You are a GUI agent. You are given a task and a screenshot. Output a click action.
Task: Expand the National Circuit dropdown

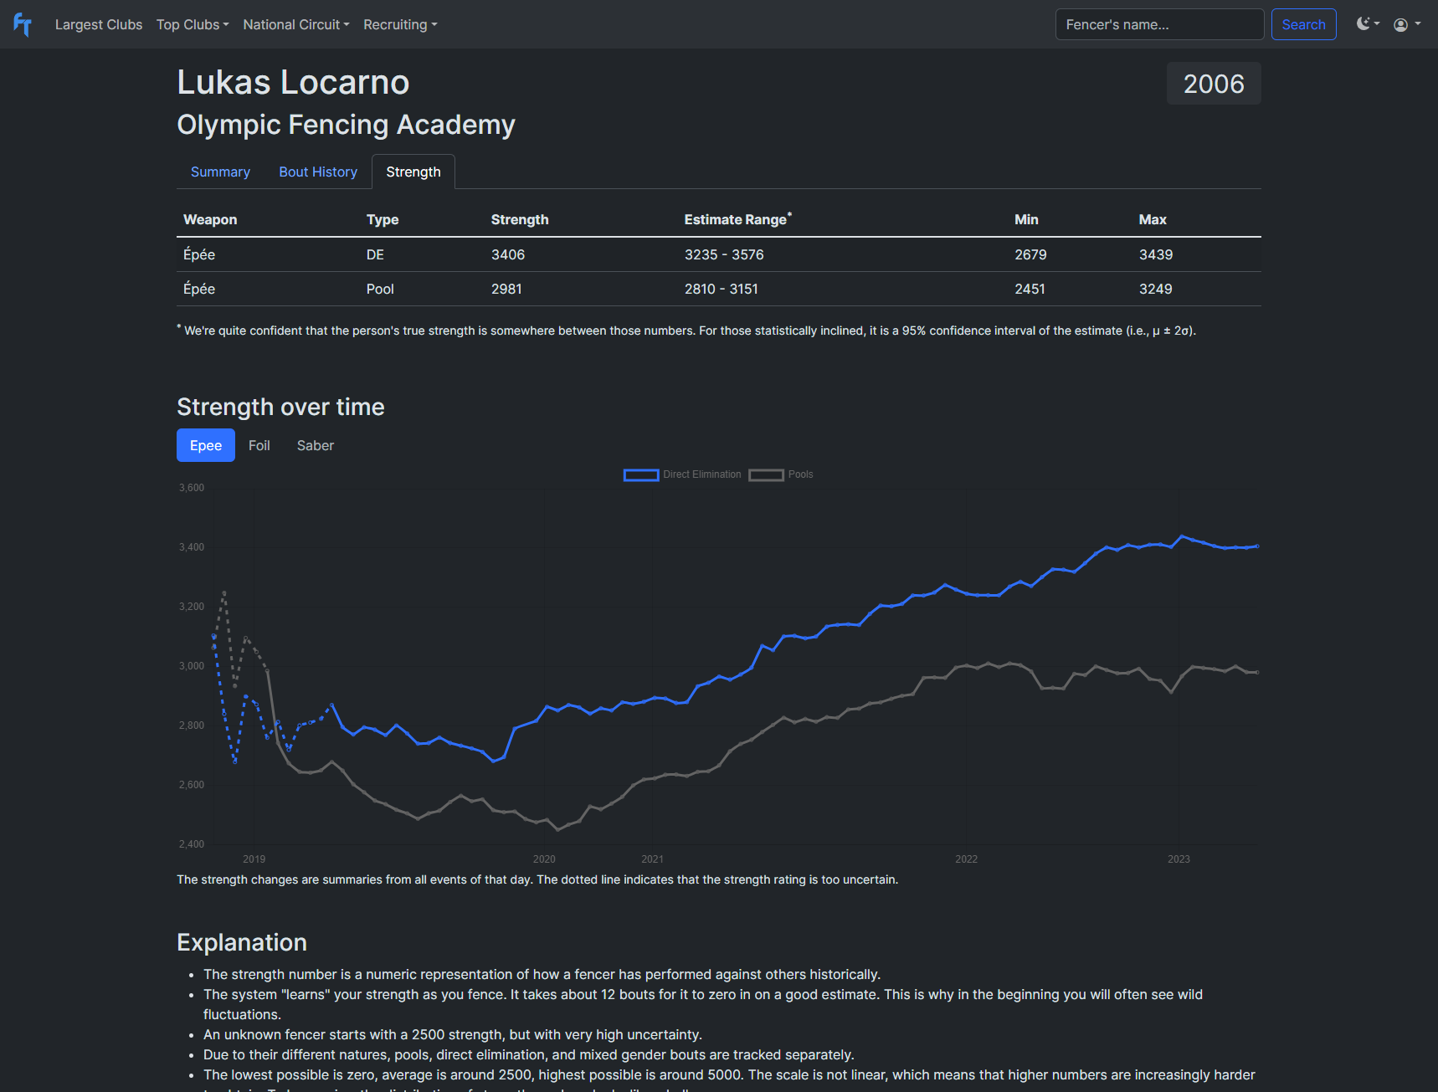(295, 24)
